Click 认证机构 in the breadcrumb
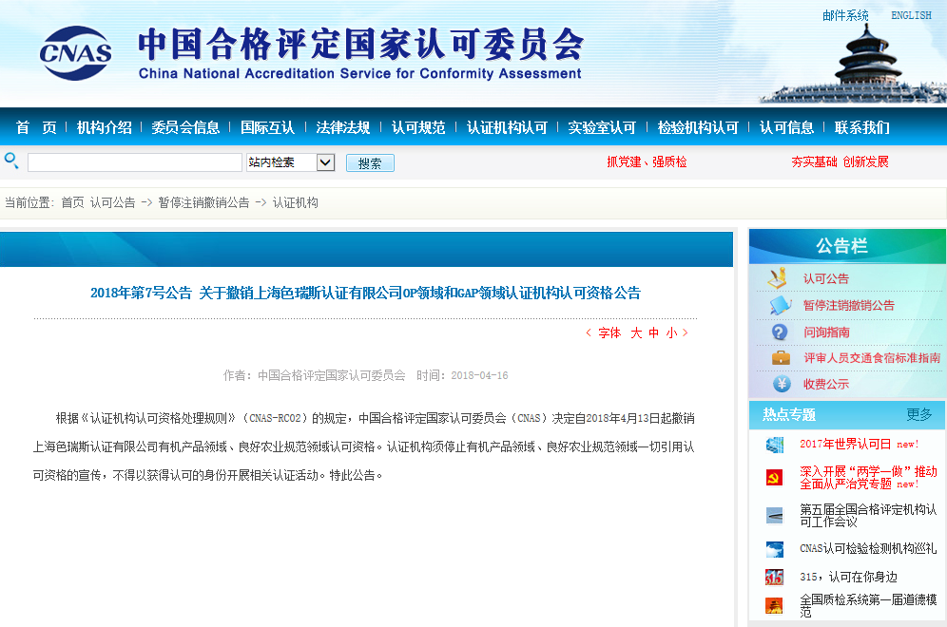The image size is (947, 627). pos(296,202)
